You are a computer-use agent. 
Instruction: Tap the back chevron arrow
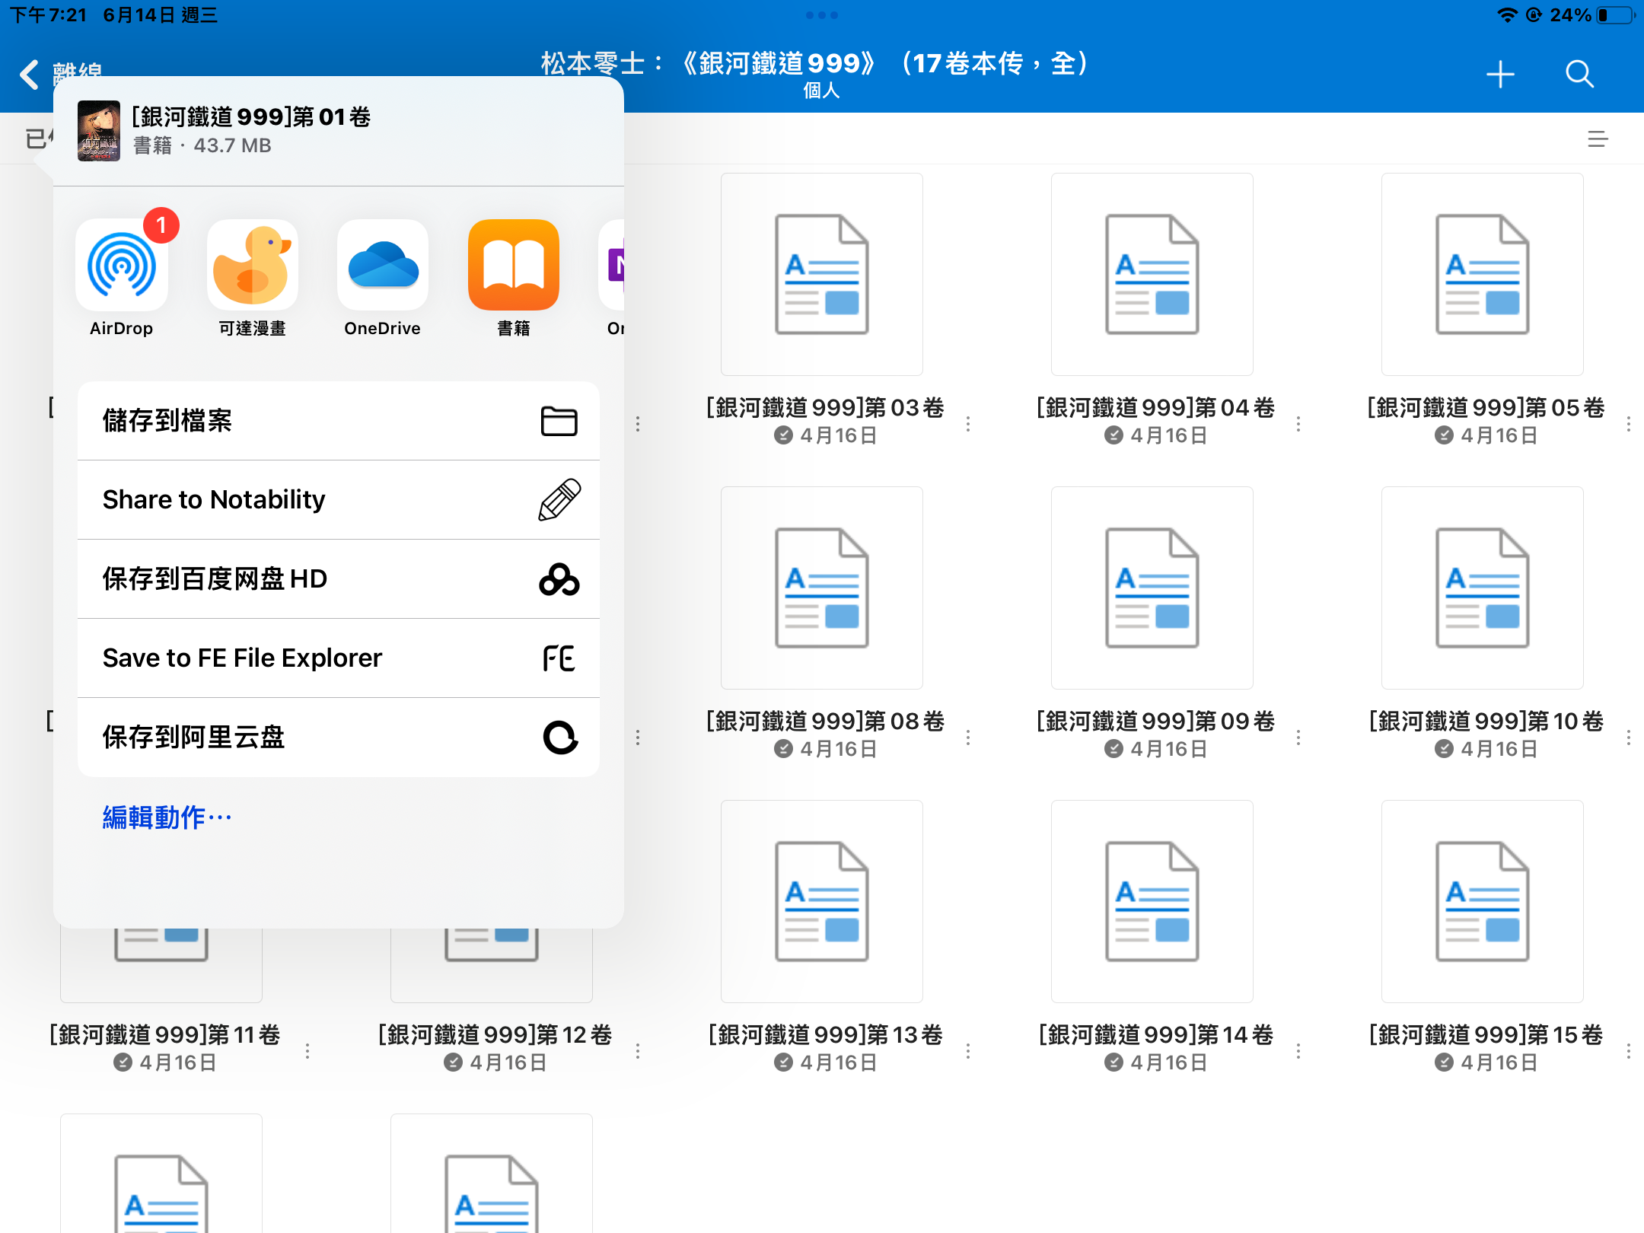tap(29, 75)
